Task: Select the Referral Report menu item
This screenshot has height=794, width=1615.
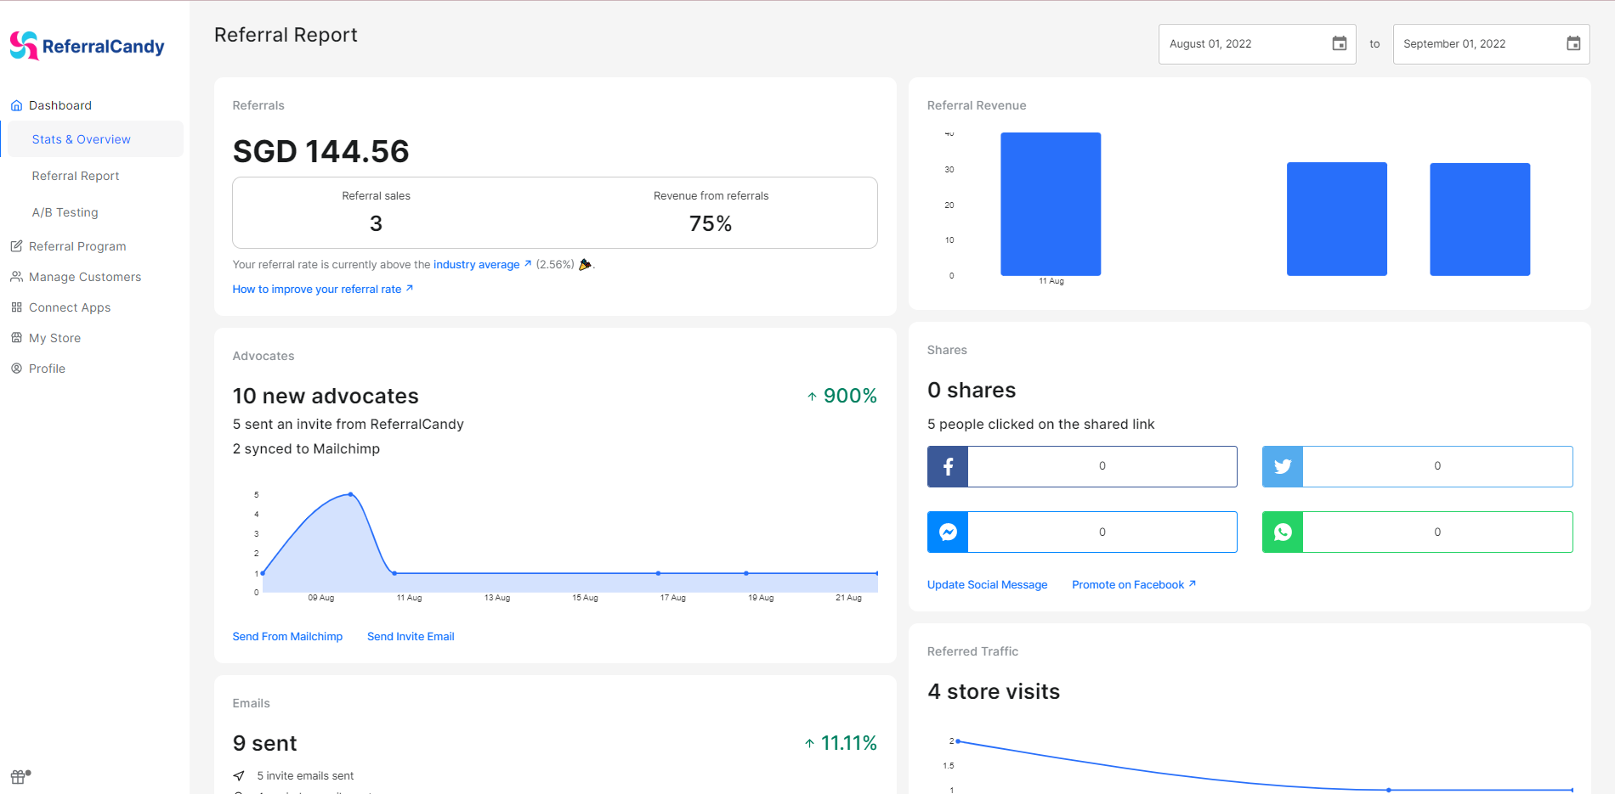Action: coord(76,175)
